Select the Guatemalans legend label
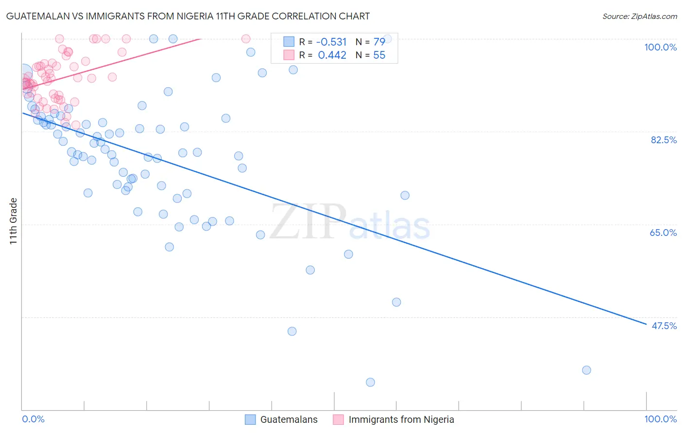683x433 pixels. 289,419
